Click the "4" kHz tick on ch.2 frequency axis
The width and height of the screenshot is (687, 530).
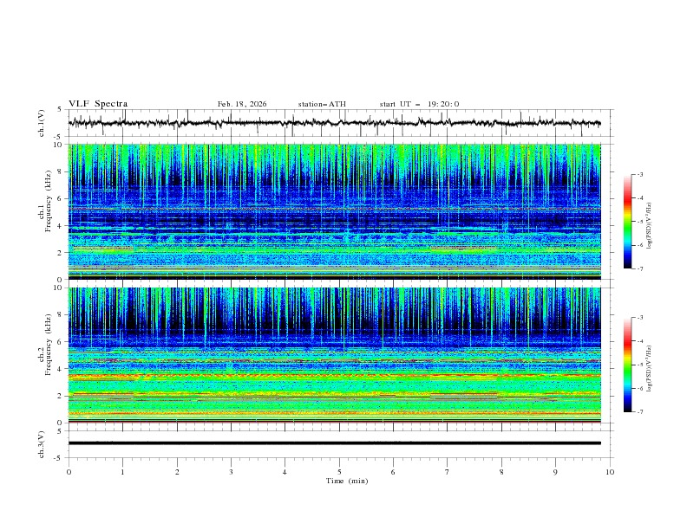point(60,369)
